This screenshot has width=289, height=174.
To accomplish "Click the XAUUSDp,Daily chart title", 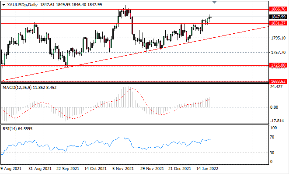I will [22, 5].
